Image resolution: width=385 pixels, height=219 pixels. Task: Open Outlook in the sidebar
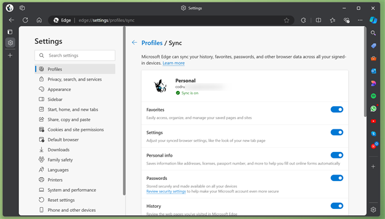(373, 71)
